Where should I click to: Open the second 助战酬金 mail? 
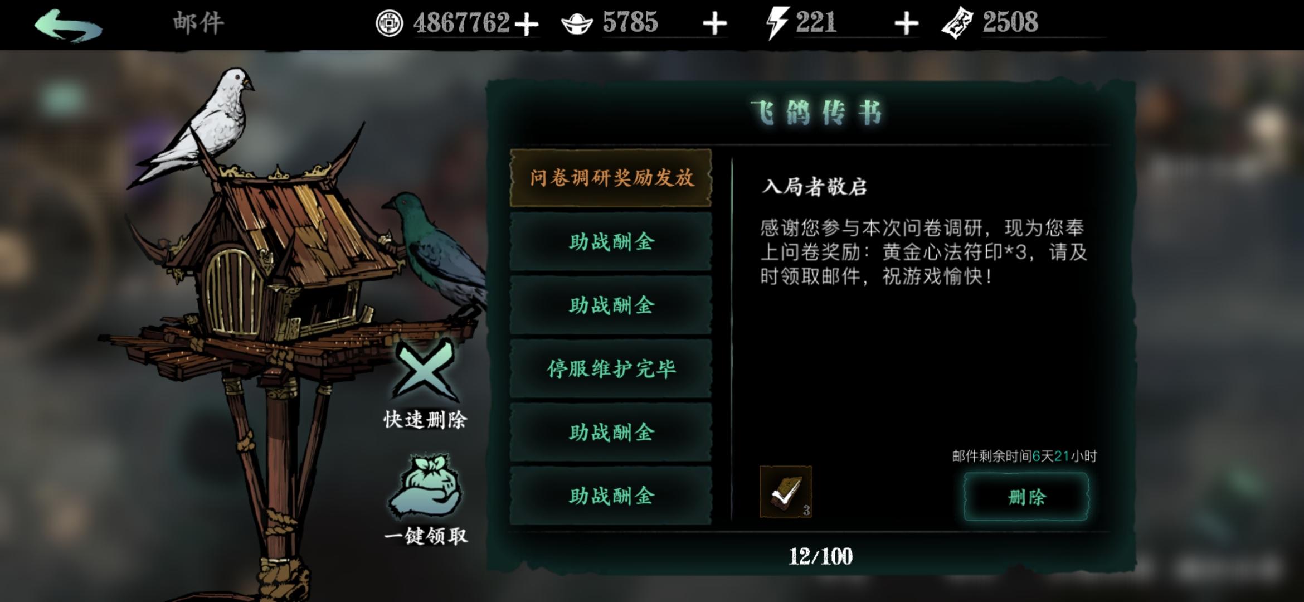(x=611, y=305)
